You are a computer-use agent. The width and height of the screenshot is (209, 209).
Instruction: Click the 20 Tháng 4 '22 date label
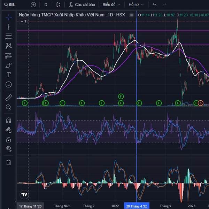tap(137, 206)
